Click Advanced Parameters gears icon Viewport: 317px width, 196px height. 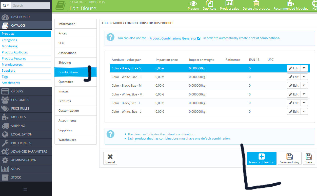5,152
